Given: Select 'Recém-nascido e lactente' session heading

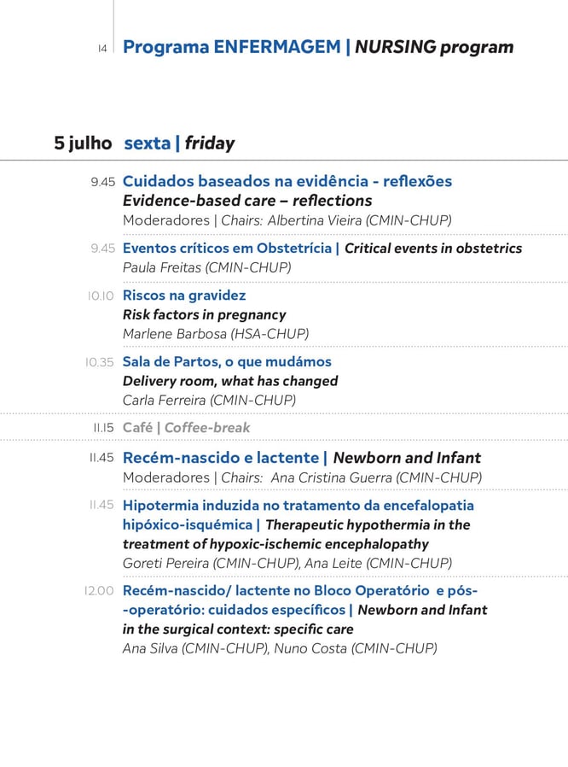Looking at the screenshot, I should 221,458.
